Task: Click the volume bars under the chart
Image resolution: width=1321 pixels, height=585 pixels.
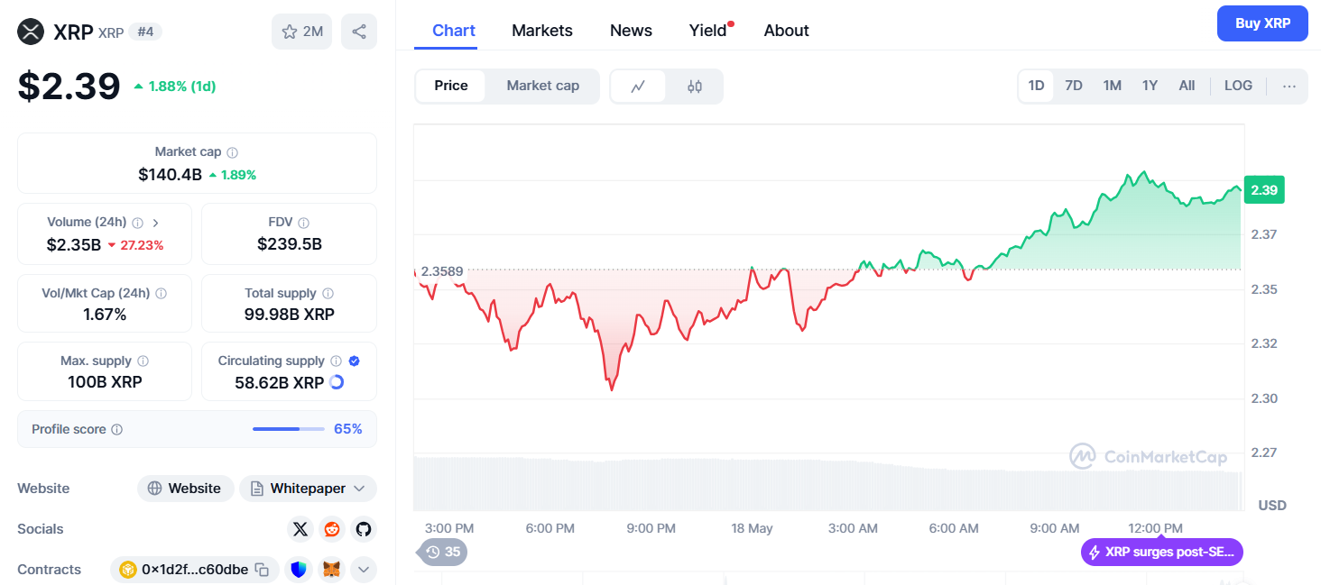Action: 827,483
